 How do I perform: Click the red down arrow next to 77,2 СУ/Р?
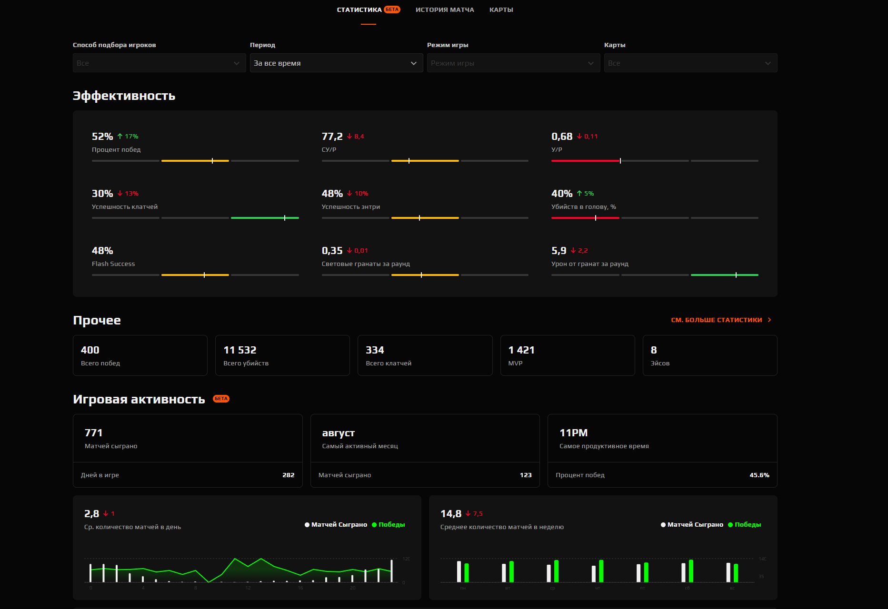tap(349, 136)
